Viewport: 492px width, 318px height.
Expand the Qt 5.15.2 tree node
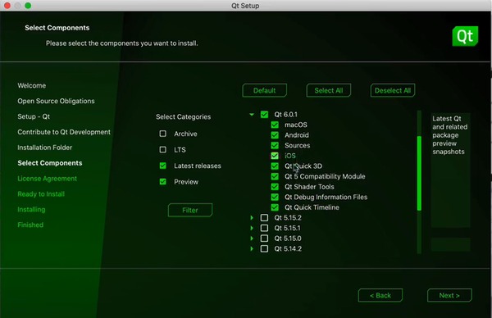click(x=252, y=218)
